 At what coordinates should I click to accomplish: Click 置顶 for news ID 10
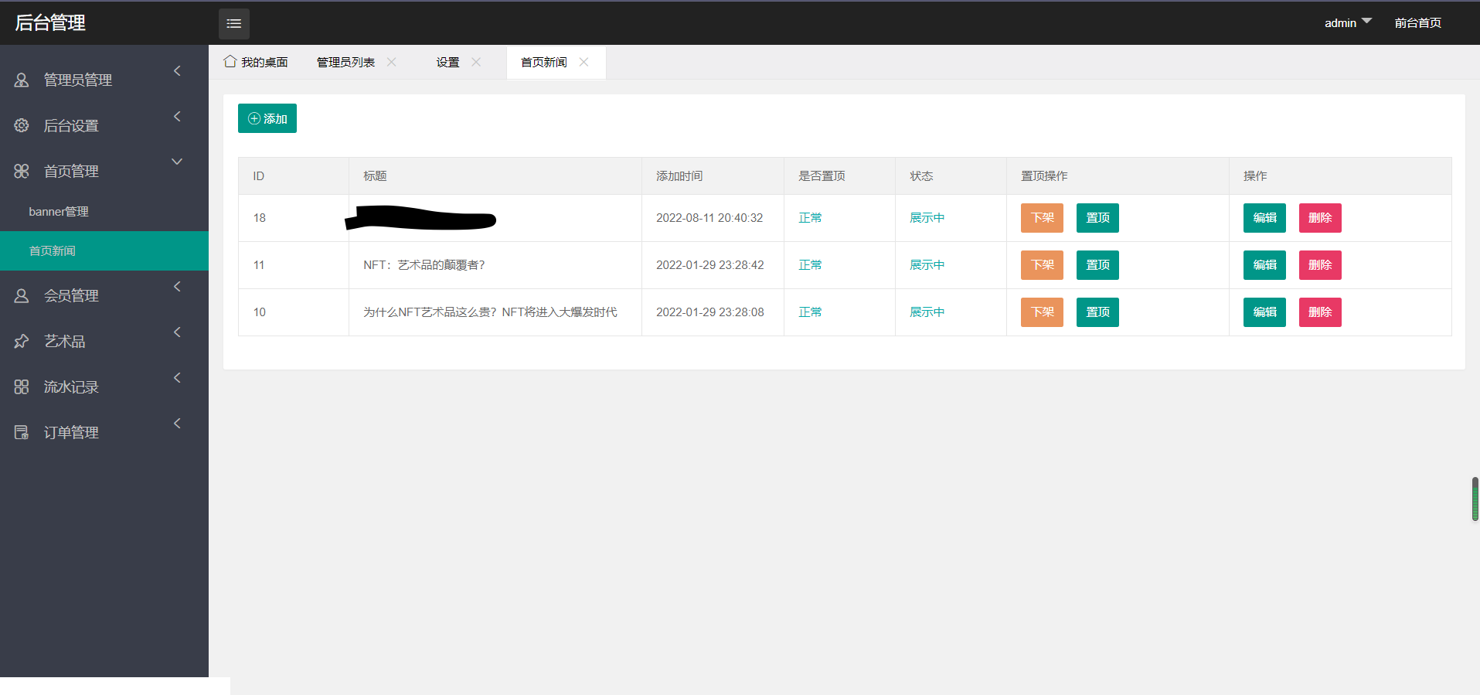click(1097, 312)
